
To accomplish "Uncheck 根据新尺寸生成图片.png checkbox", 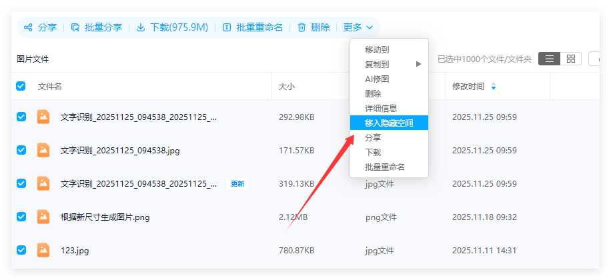I will tap(21, 217).
